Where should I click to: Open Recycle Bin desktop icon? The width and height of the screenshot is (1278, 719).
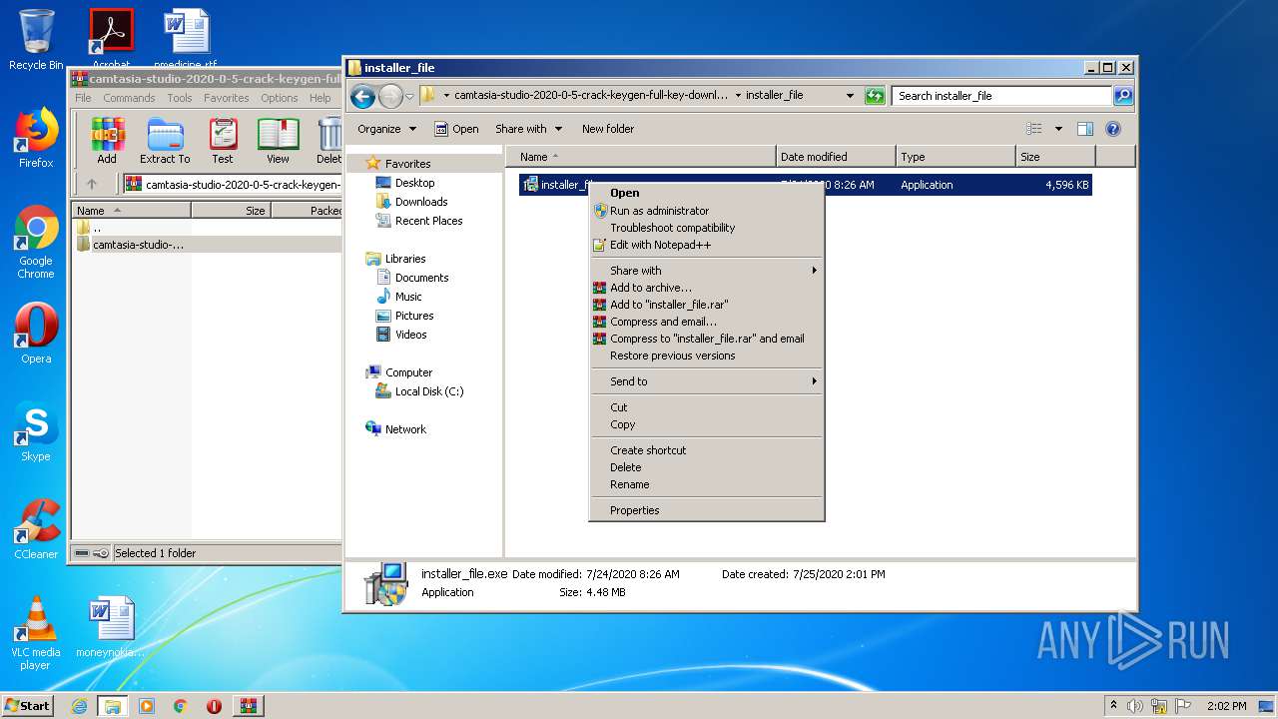36,40
